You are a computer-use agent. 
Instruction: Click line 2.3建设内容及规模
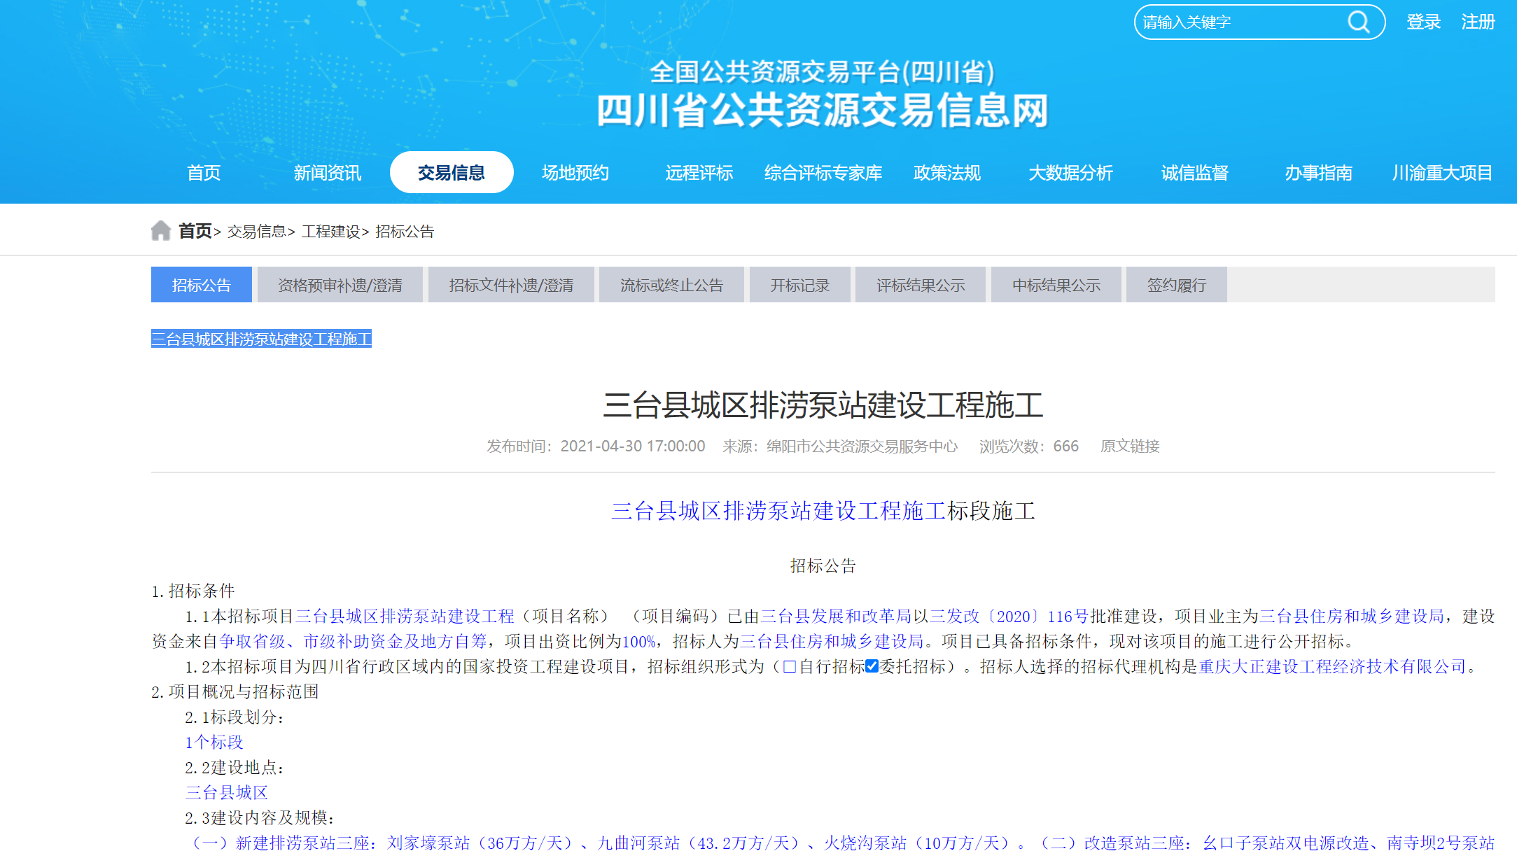(x=260, y=817)
